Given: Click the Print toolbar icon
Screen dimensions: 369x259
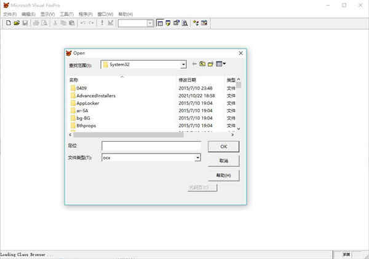Looking at the screenshot, I should [x=36, y=23].
